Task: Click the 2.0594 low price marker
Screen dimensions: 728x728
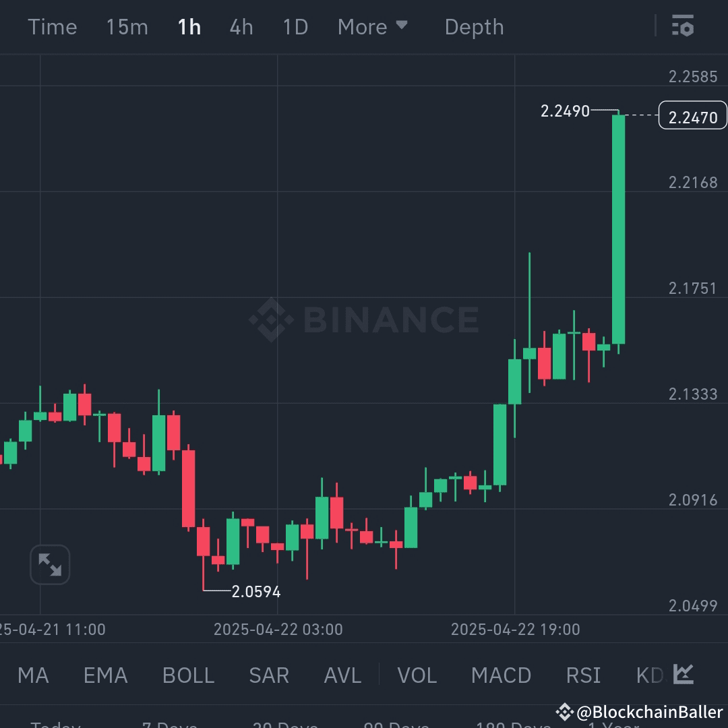Action: (257, 591)
